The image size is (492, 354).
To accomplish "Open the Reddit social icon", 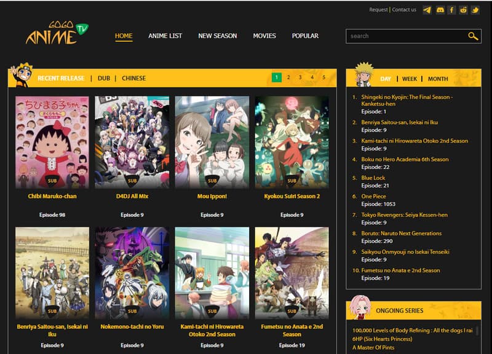I will point(463,10).
